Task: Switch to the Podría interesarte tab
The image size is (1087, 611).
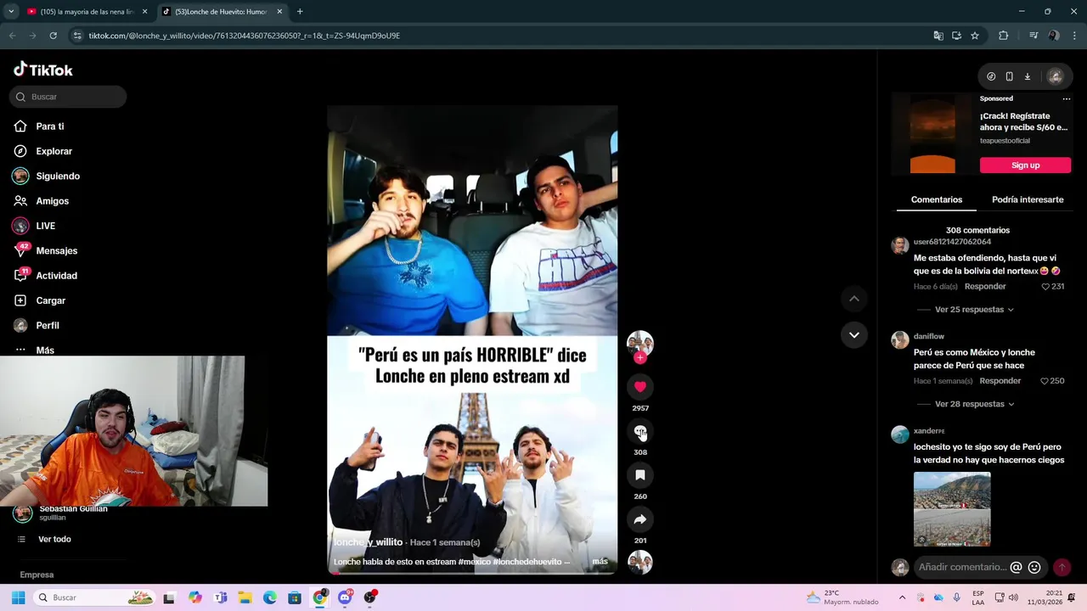Action: click(x=1028, y=199)
